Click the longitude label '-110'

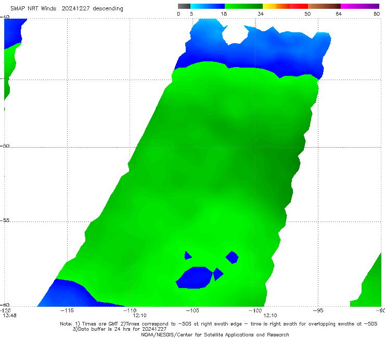(x=130, y=310)
